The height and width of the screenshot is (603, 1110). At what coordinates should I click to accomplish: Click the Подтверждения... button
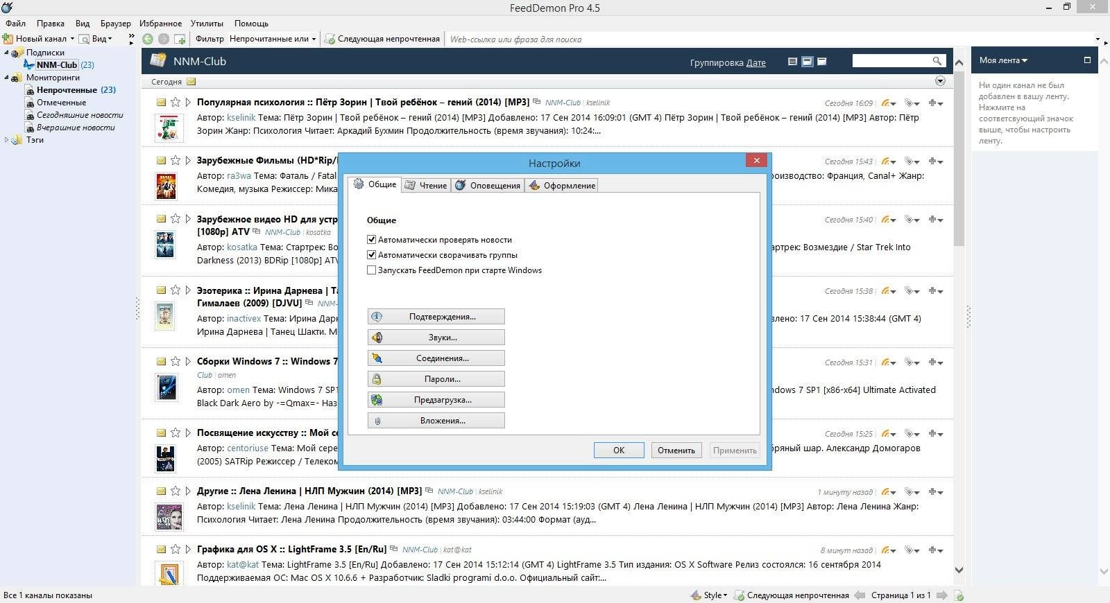[436, 317]
